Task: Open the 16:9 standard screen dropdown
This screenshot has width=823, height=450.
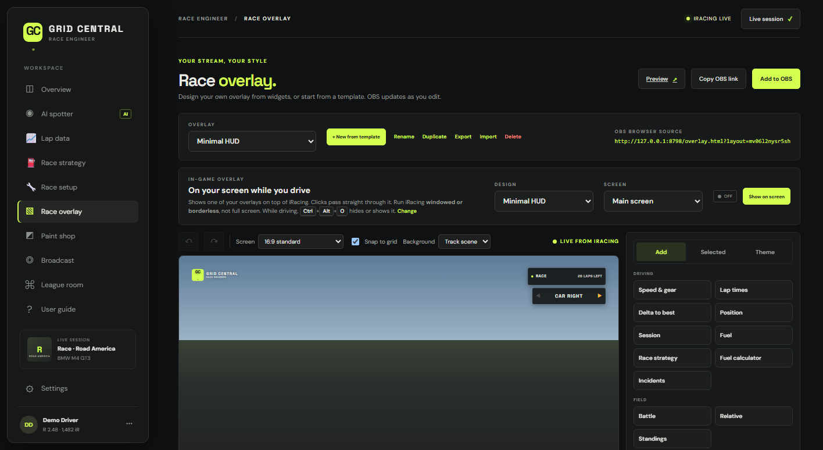Action: 301,241
